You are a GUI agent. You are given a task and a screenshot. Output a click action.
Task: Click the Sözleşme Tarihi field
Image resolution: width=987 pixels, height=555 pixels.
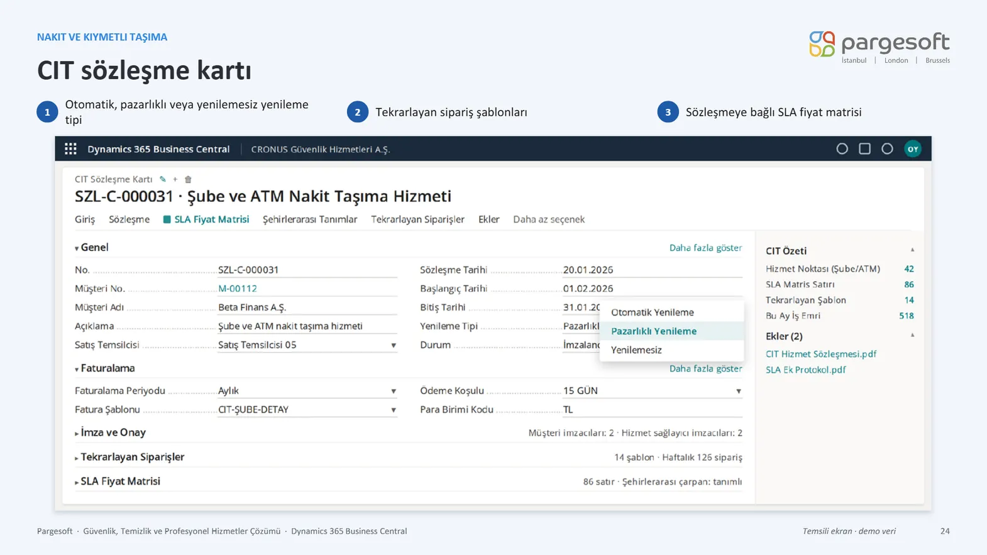[x=653, y=270]
